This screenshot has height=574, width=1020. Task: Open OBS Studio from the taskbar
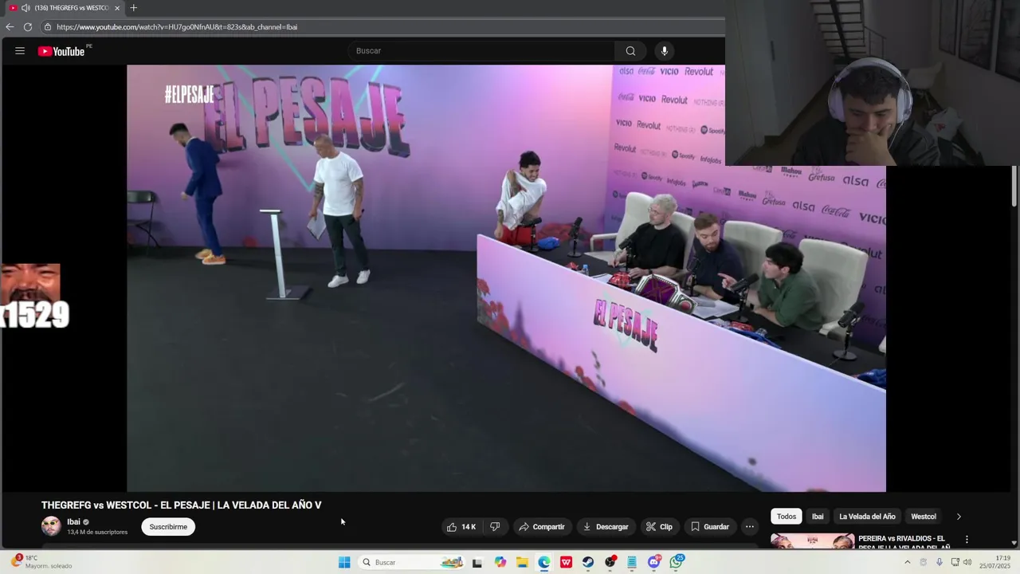click(610, 562)
